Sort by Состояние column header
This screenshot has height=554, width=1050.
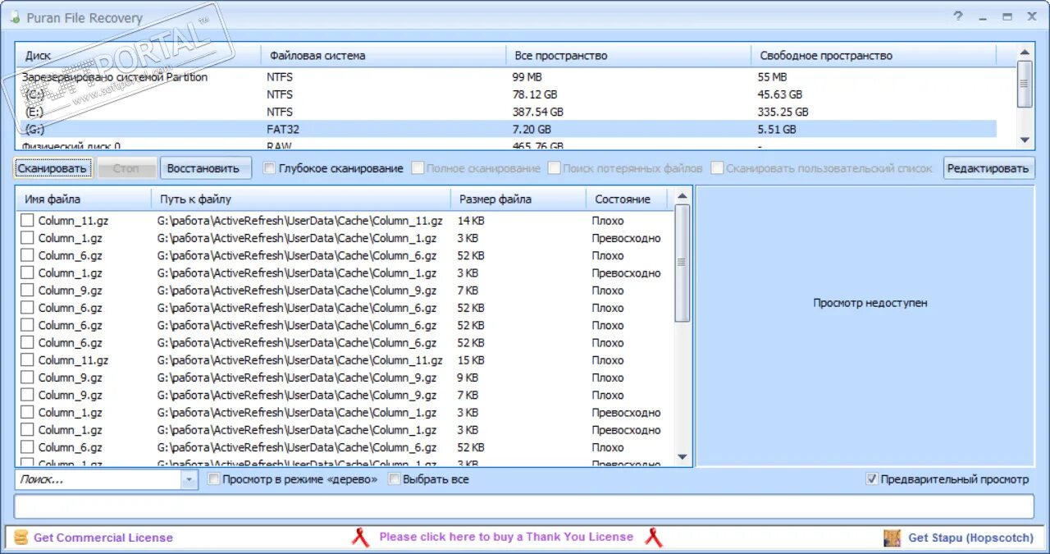point(627,199)
